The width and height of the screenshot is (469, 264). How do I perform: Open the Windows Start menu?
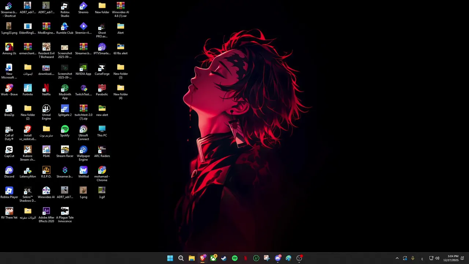click(x=170, y=258)
